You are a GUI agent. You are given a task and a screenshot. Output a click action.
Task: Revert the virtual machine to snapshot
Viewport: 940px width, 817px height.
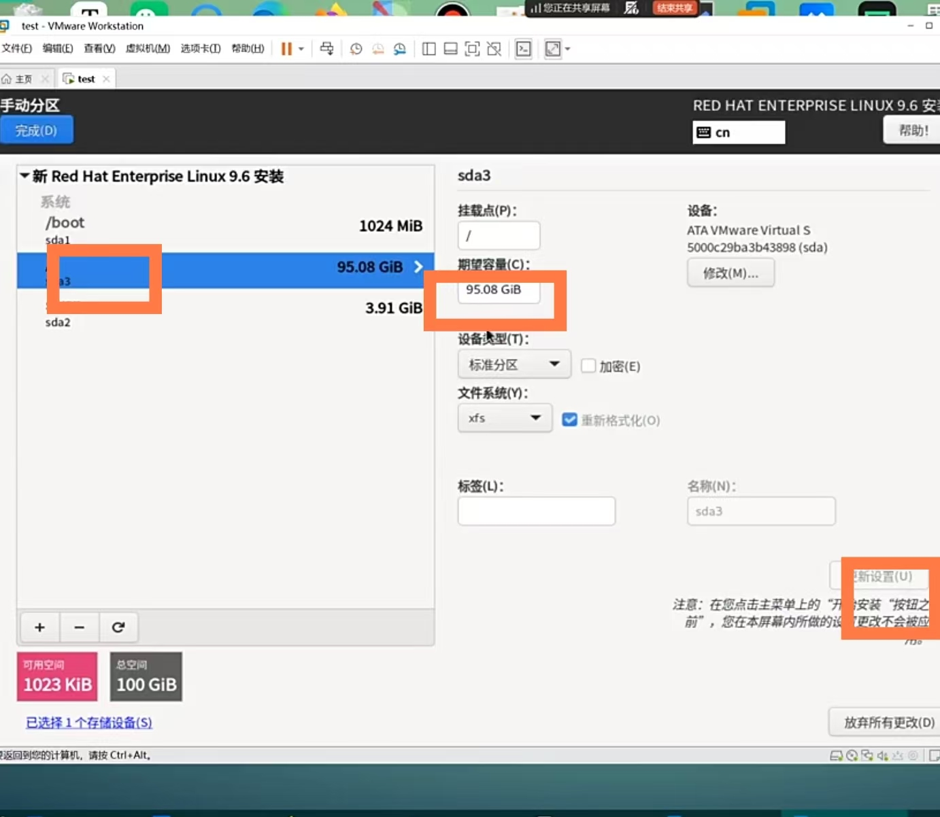[377, 49]
